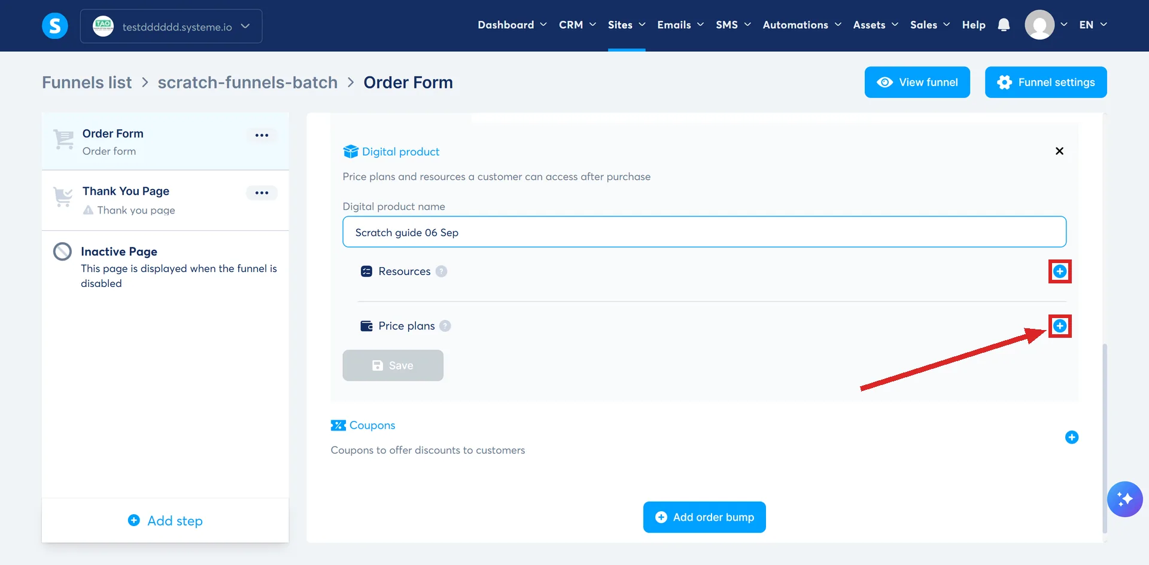Click the Funnel settings button
This screenshot has width=1149, height=565.
pos(1045,82)
